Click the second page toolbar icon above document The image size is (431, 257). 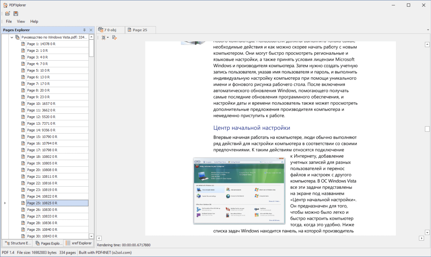[x=114, y=38]
